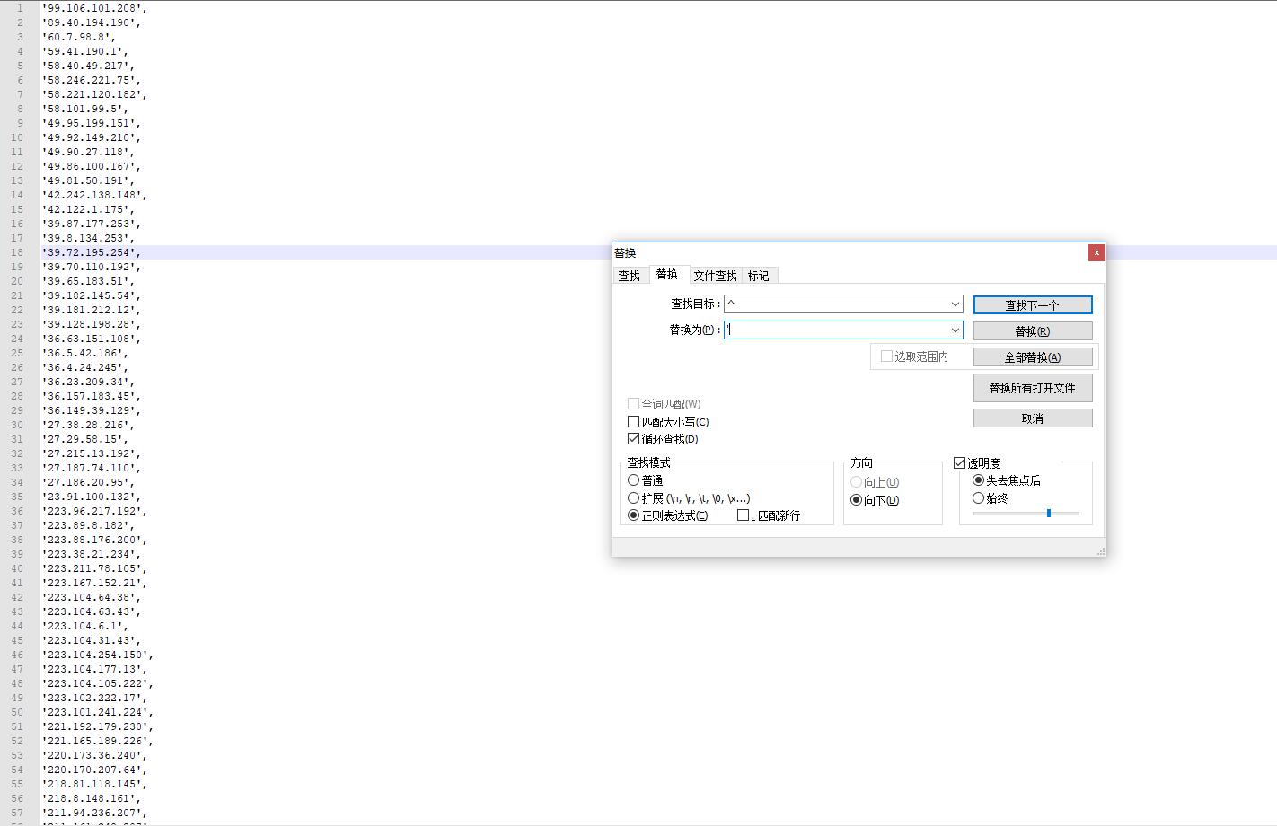Click line '218.8.148.161', in the editor
The height and width of the screenshot is (827, 1277).
[x=92, y=798]
